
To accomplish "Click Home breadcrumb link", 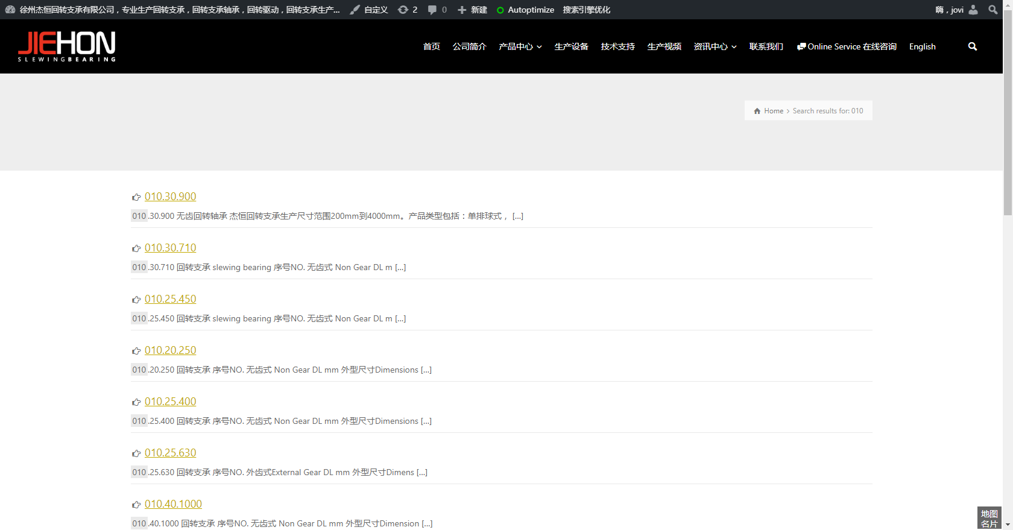I will tap(774, 111).
